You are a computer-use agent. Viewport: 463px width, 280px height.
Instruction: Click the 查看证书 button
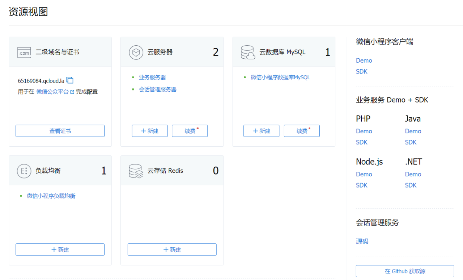pyautogui.click(x=60, y=131)
